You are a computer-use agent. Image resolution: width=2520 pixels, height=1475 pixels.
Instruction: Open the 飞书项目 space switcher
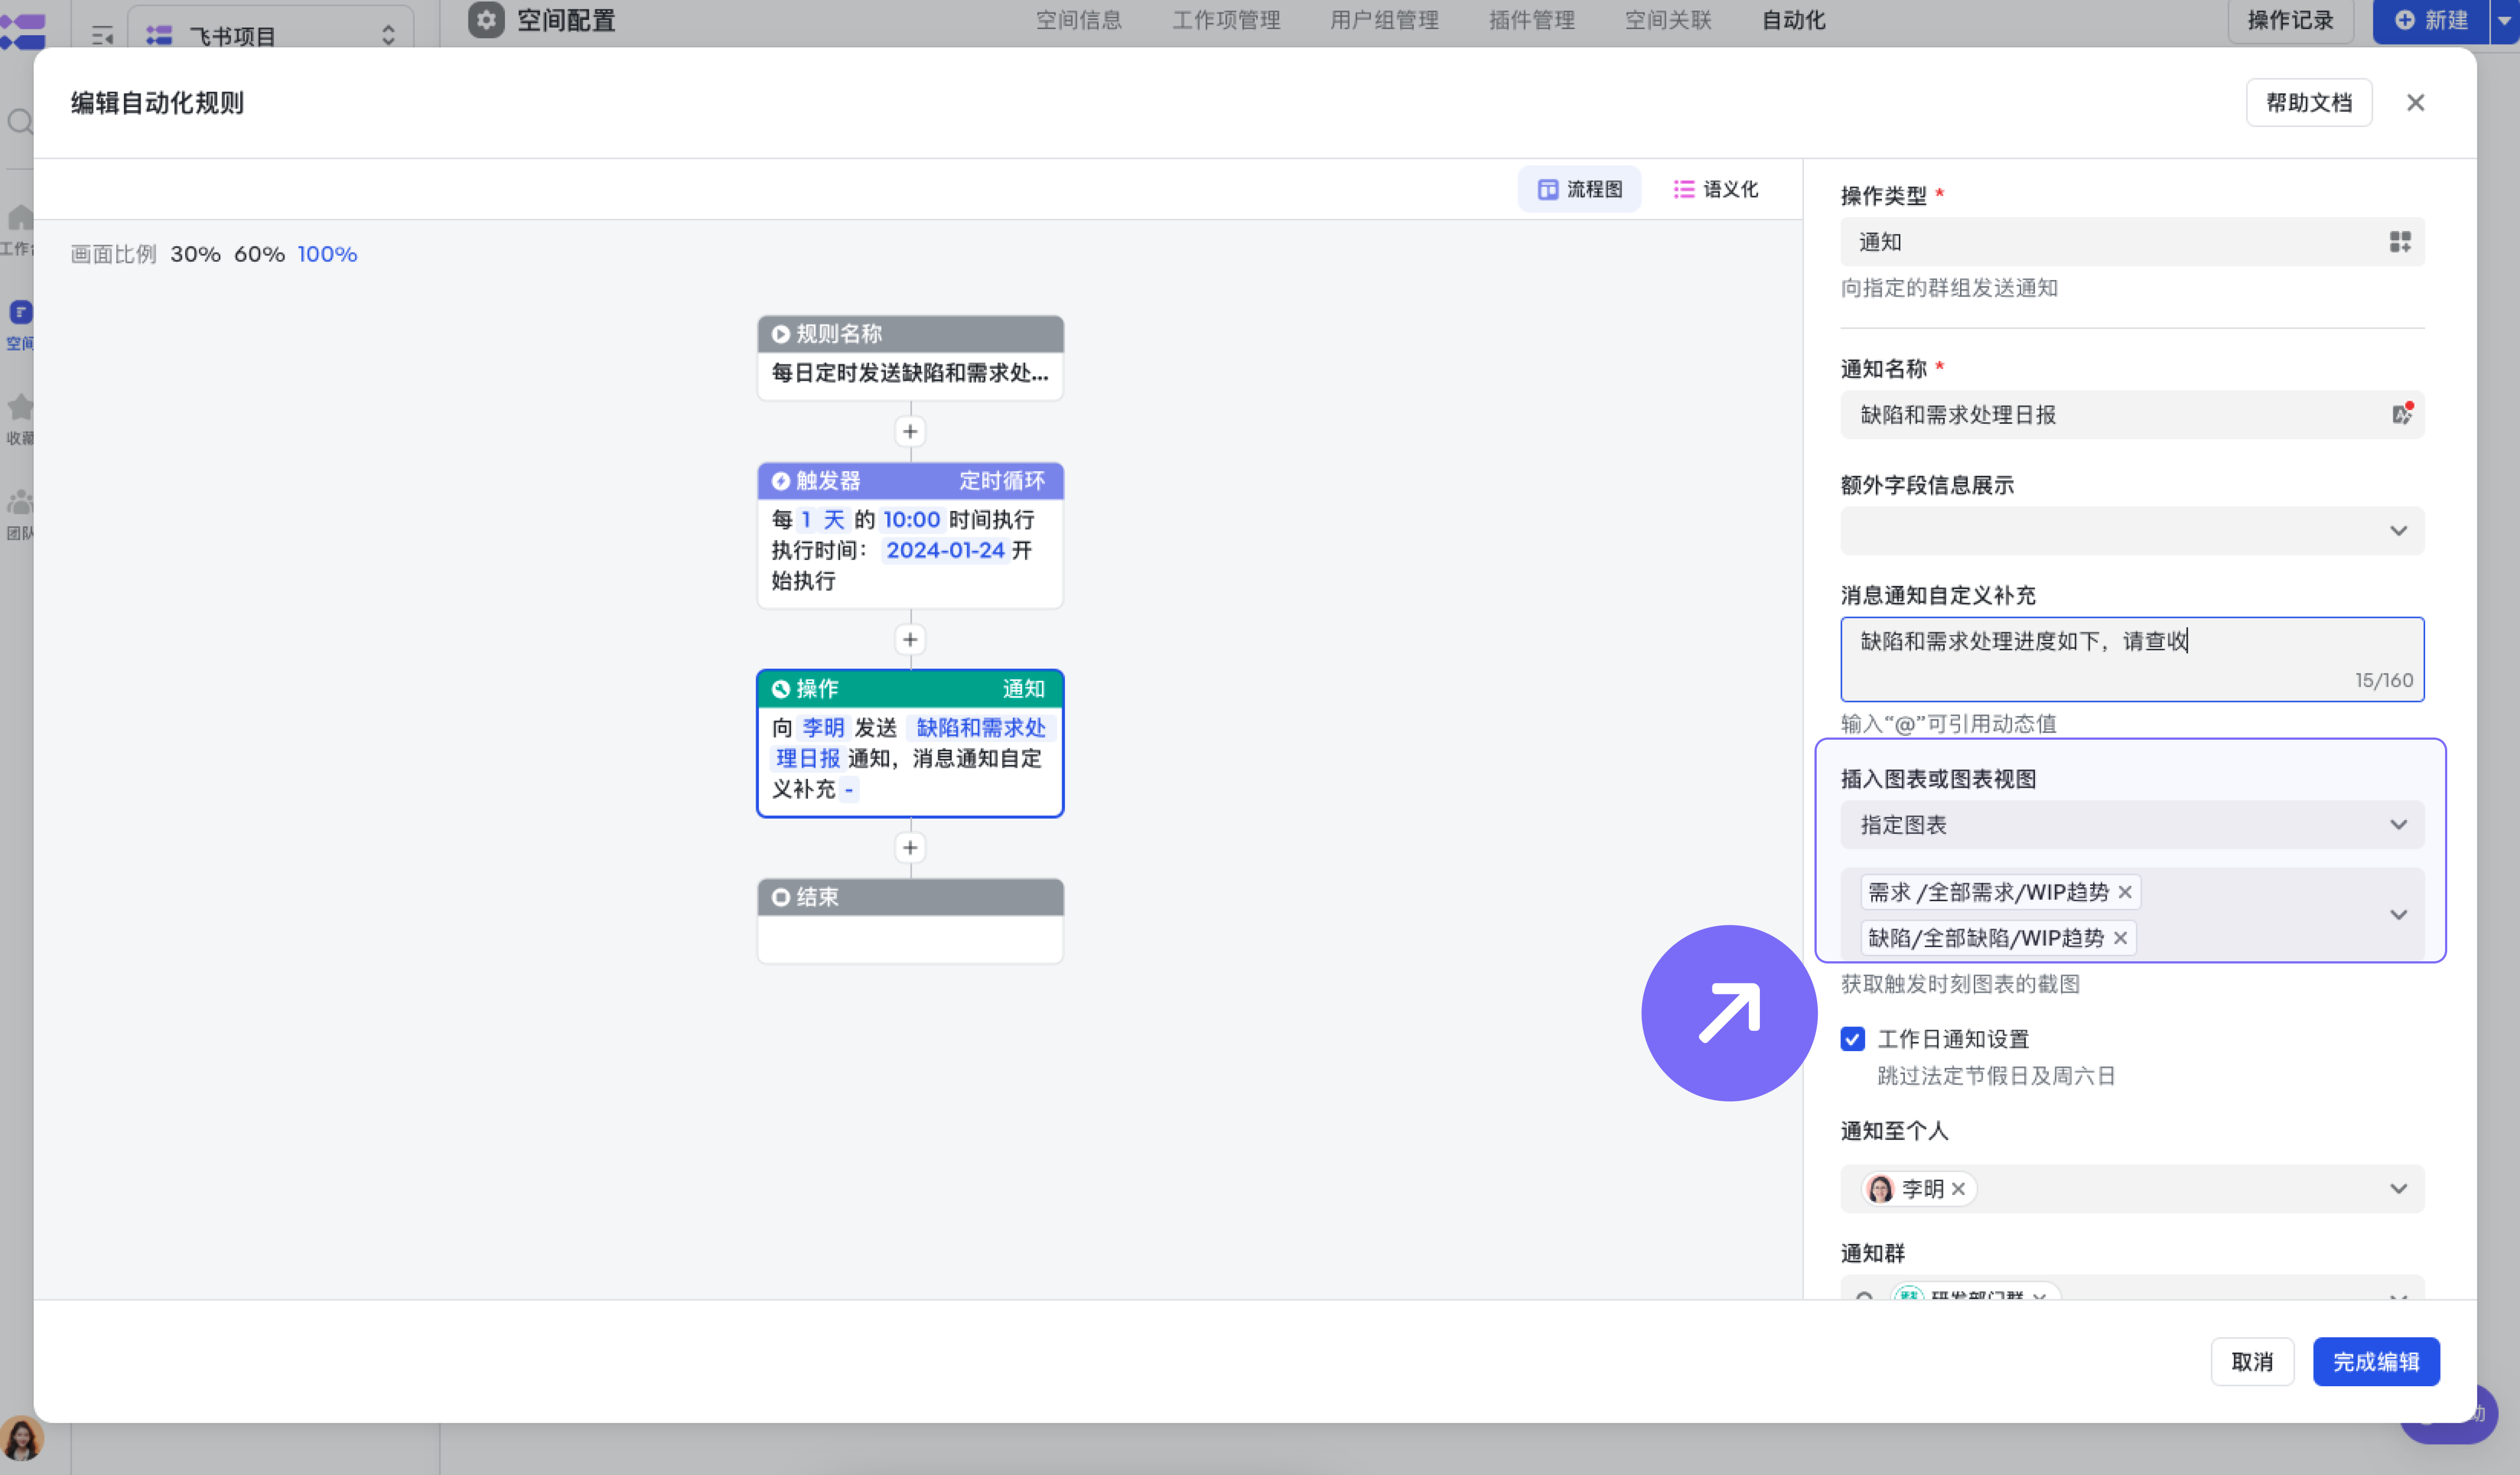pos(271,36)
